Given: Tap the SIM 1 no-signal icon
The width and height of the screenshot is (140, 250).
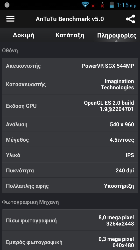Looking at the screenshot, I should 93,5.
